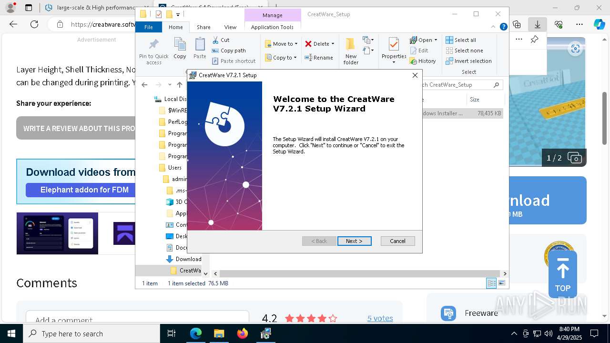610x343 pixels.
Task: Click History in Explorer ribbon
Action: (423, 61)
